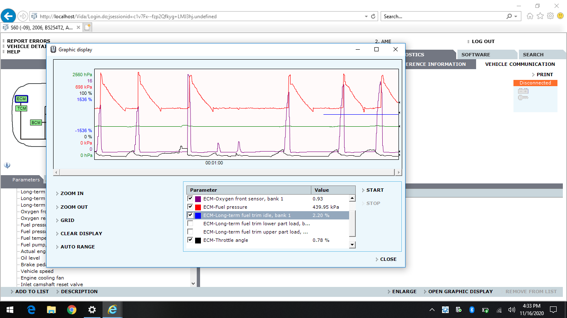
Task: Click the browser back arrow button
Action: (x=8, y=16)
